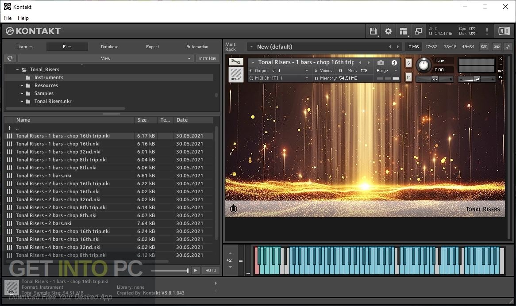This screenshot has height=306, width=516.
Task: Open Kontakt options gear icon
Action: click(388, 31)
